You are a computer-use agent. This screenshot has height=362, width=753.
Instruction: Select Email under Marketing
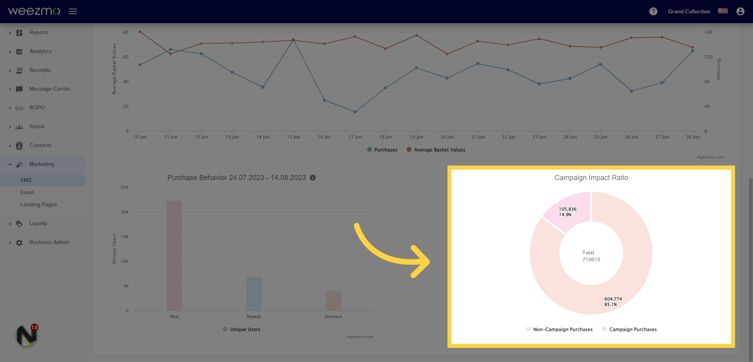point(27,192)
